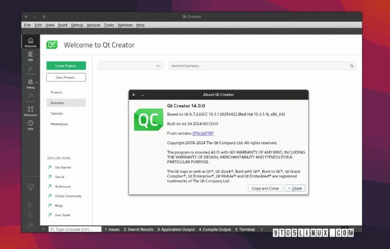The image size is (390, 249).
Task: Open the 1 Issues output pane
Action: tap(112, 230)
